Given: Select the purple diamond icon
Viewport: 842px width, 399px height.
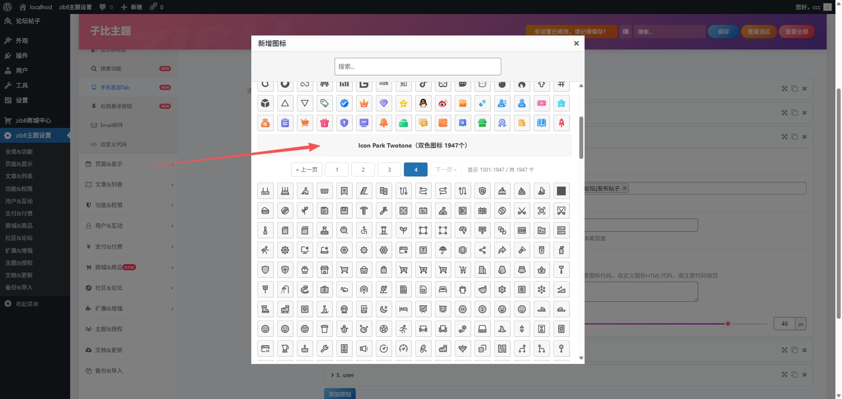Looking at the screenshot, I should (x=384, y=103).
